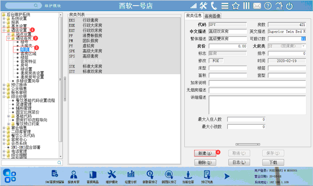Expand the 系统设置 tree node
The width and height of the screenshot is (313, 186).
[x=4, y=19]
